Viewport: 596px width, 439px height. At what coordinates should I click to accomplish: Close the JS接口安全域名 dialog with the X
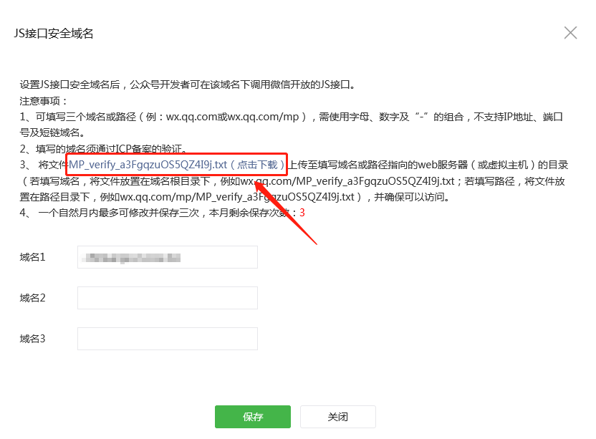[x=570, y=33]
